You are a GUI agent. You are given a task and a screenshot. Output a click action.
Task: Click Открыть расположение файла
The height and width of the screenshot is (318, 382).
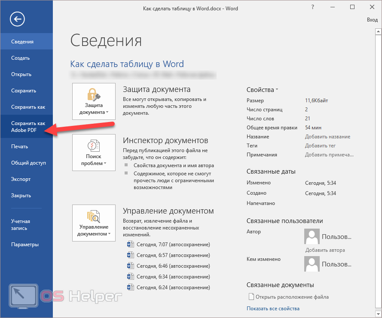[292, 297]
